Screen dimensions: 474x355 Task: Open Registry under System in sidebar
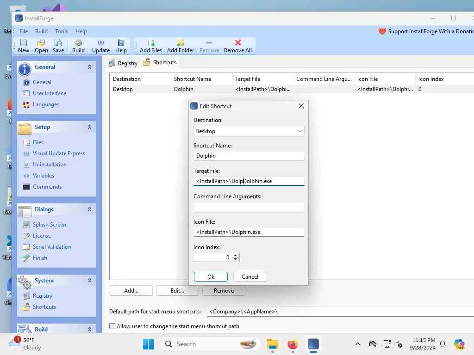[42, 296]
